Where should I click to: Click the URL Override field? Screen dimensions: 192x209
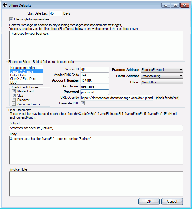pyautogui.click(x=117, y=98)
